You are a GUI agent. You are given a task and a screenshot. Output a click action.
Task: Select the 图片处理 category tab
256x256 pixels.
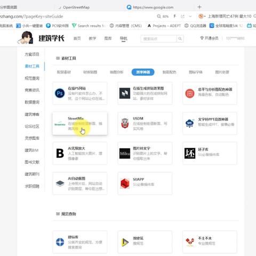222,72
